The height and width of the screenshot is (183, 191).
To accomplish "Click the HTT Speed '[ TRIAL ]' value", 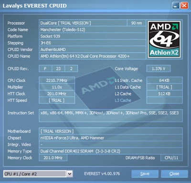I will tap(57, 101).
